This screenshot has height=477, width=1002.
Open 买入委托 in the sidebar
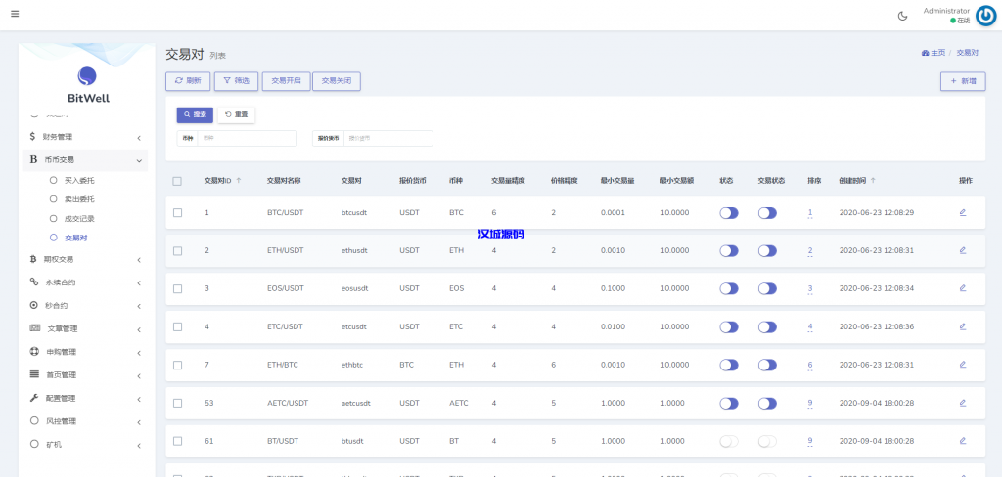(79, 181)
